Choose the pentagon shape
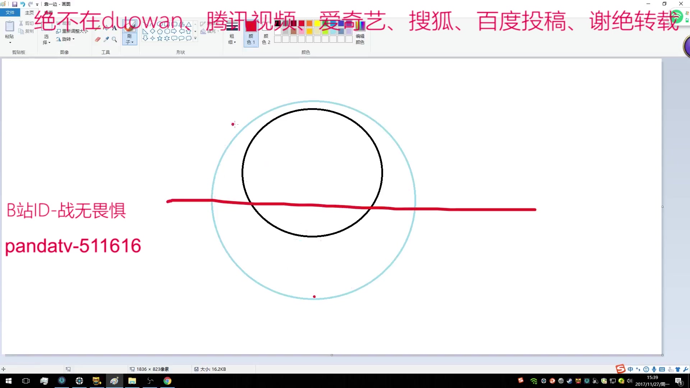This screenshot has width=690, height=388. pos(160,31)
